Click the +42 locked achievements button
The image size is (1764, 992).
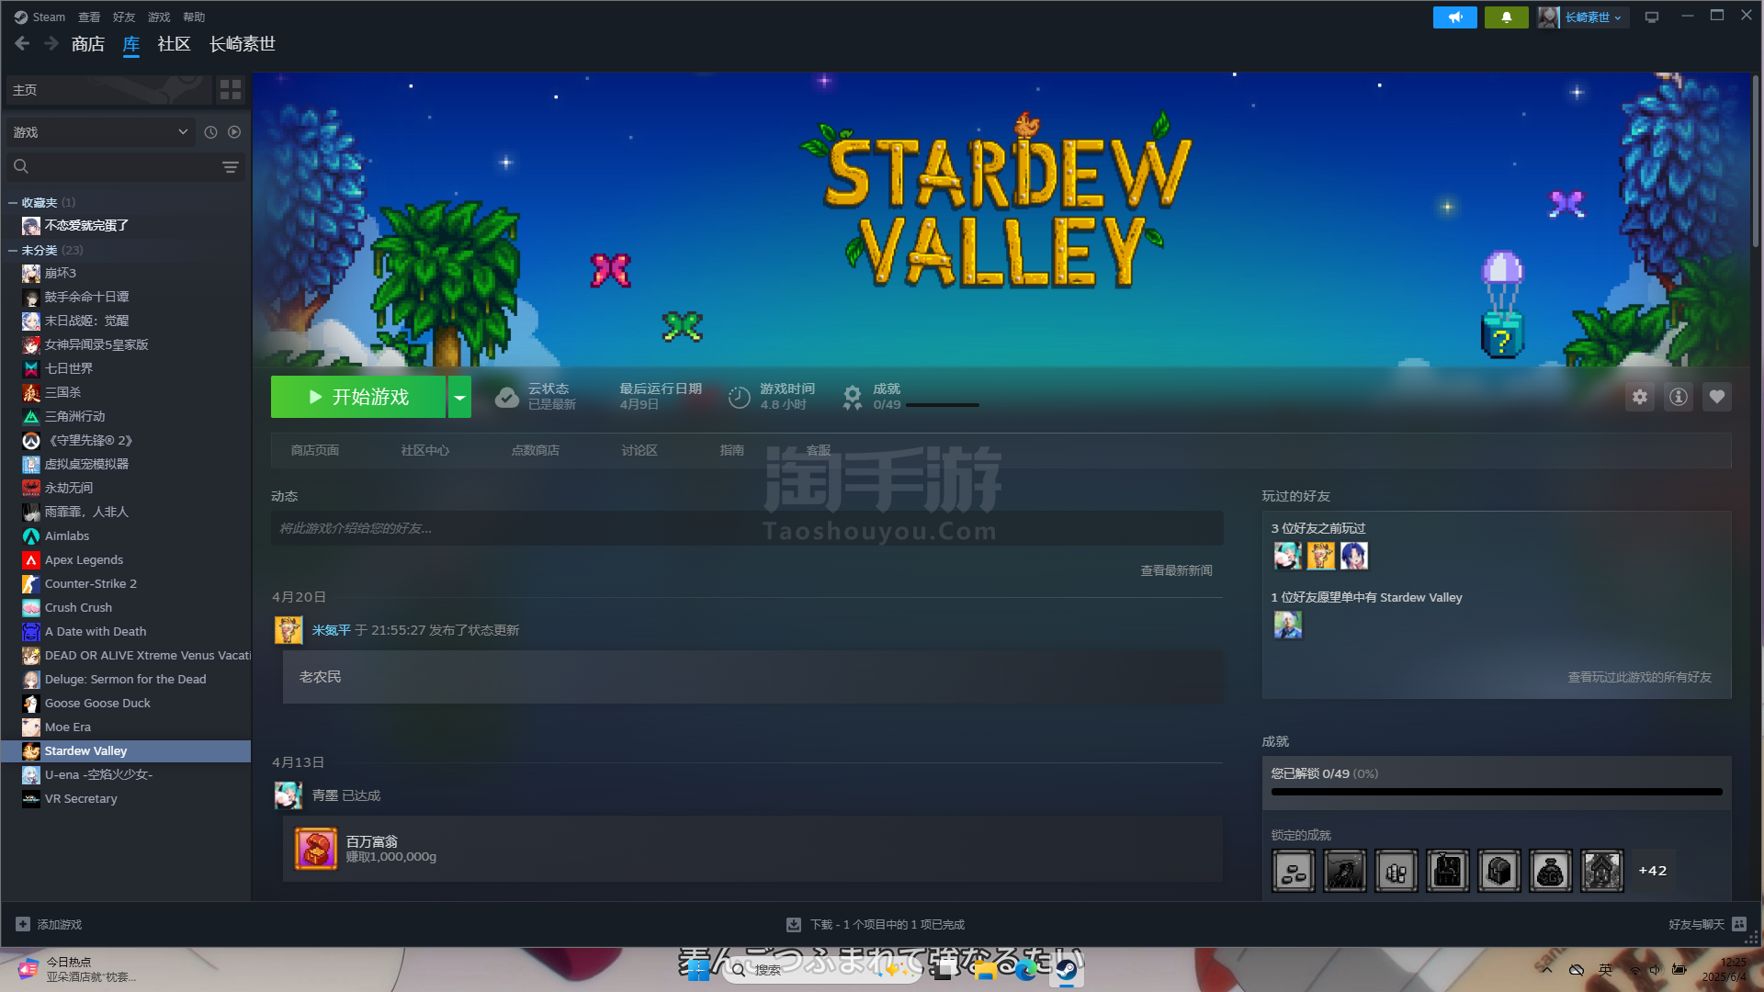coord(1652,871)
